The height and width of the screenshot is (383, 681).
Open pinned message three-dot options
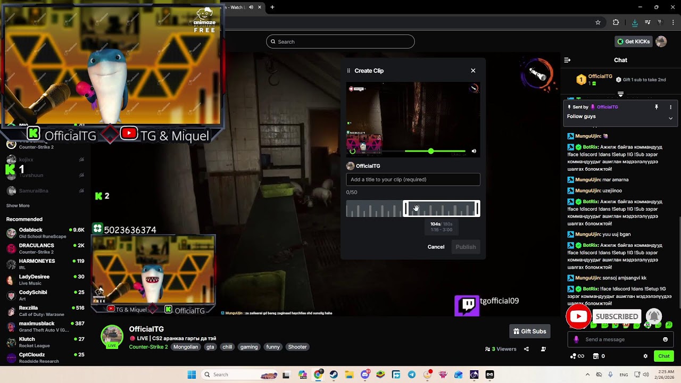coord(670,107)
